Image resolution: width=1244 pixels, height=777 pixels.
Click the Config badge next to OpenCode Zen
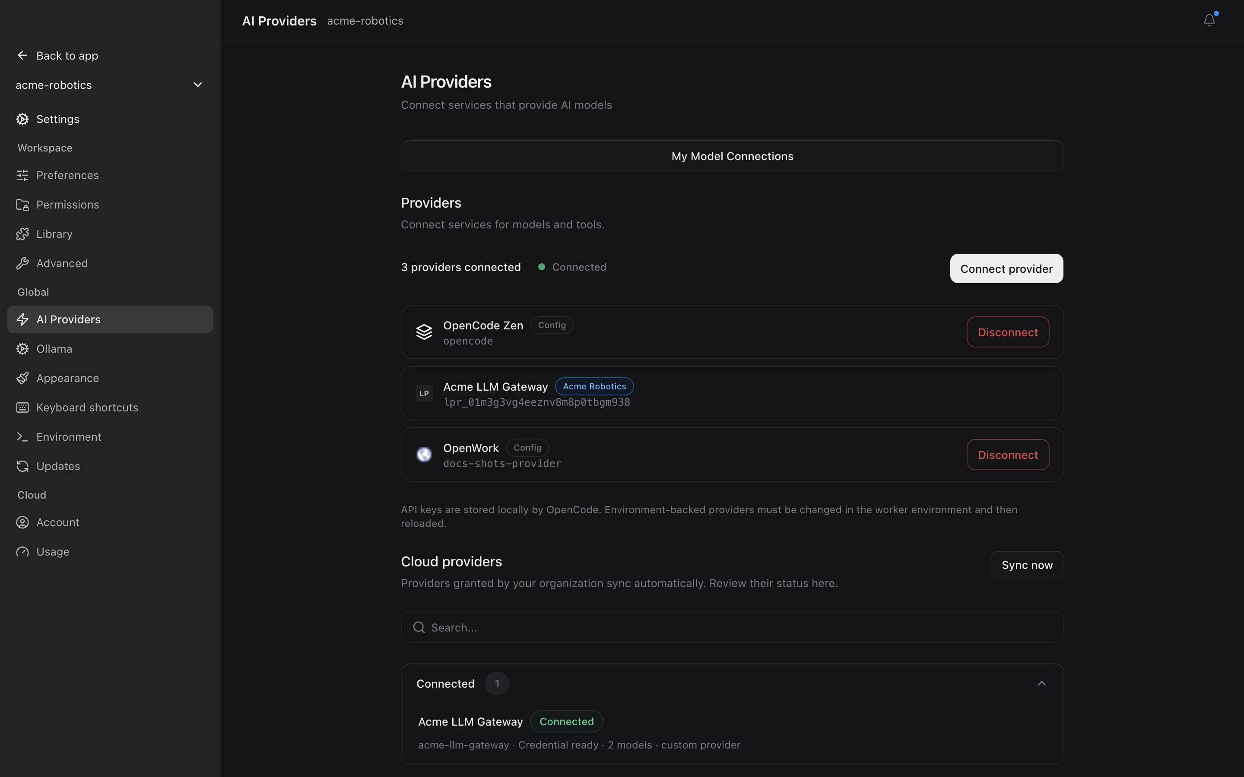click(552, 325)
